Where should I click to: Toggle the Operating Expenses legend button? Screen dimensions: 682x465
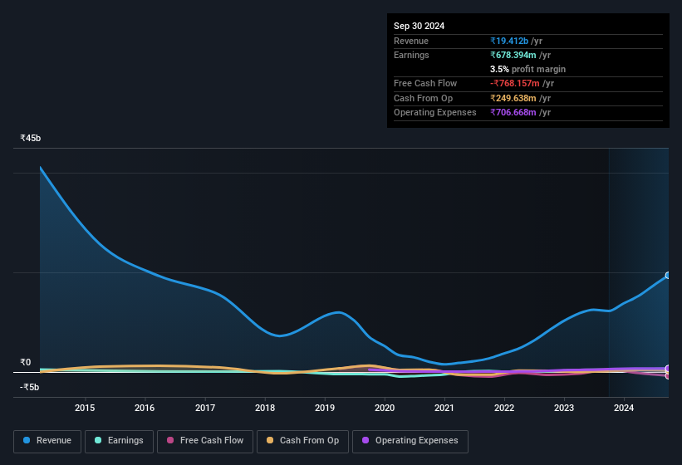[x=410, y=441]
